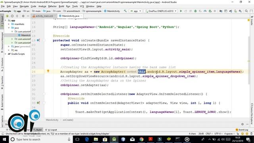Open Project Structure icon in toolbar

tap(221, 11)
